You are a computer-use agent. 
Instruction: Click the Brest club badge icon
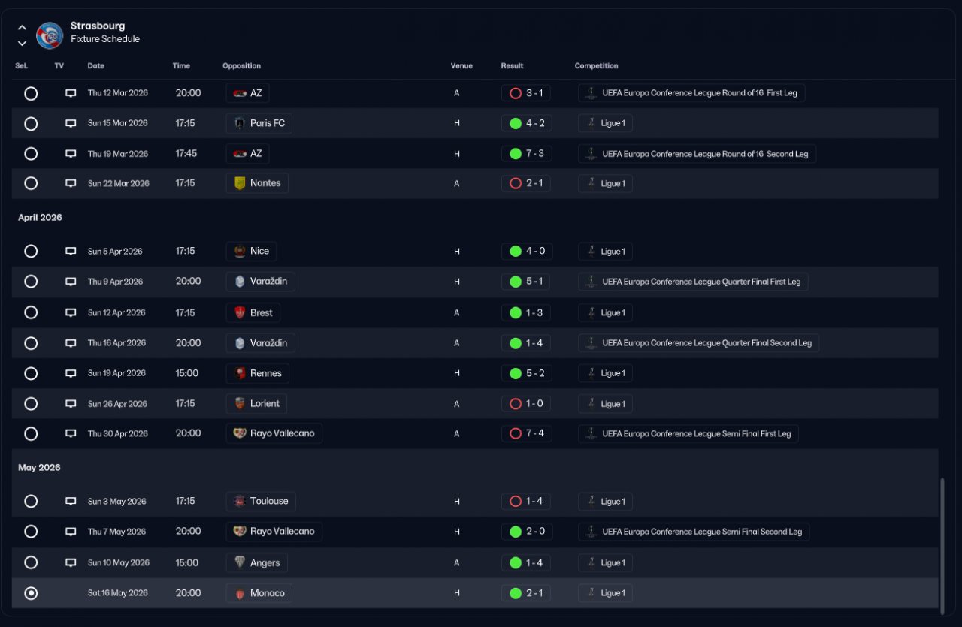240,313
